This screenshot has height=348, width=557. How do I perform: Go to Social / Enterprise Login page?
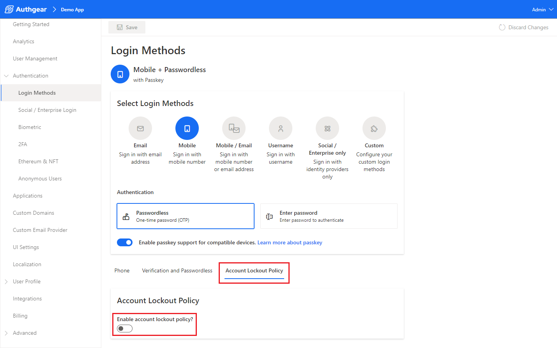47,110
